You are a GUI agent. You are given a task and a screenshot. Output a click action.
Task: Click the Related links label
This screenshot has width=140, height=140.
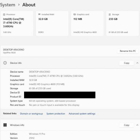click(10, 113)
